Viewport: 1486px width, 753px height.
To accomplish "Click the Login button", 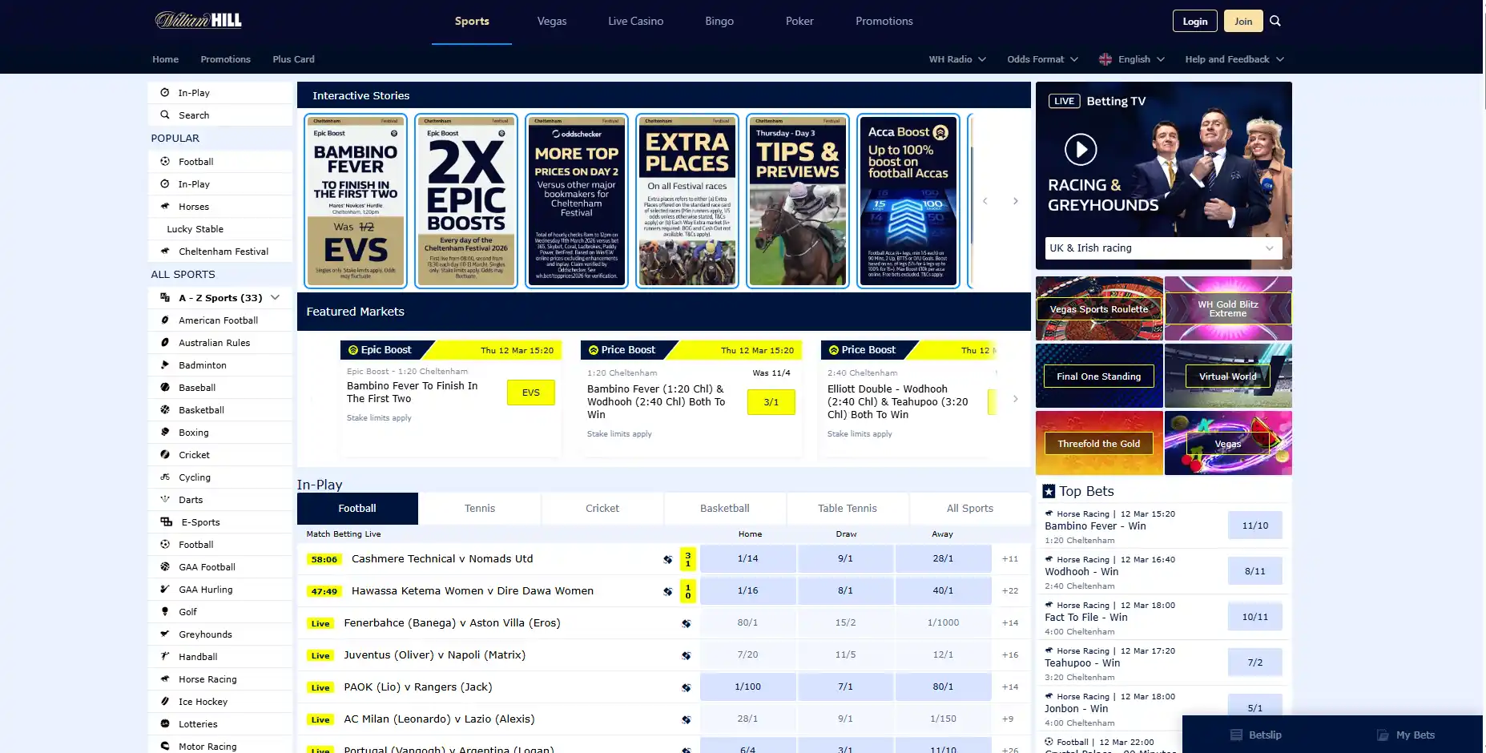I will click(x=1195, y=21).
